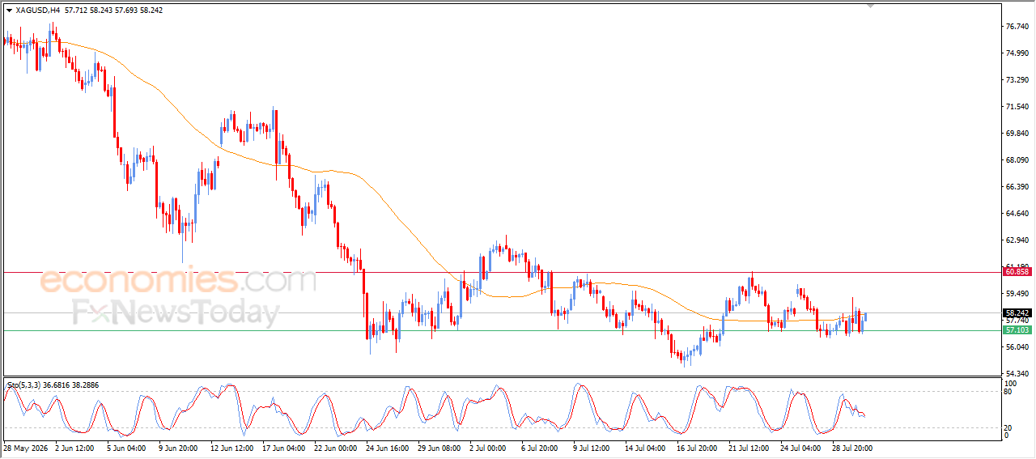Click the FxNewsToday watermark text
The image size is (1036, 459).
coord(176,312)
